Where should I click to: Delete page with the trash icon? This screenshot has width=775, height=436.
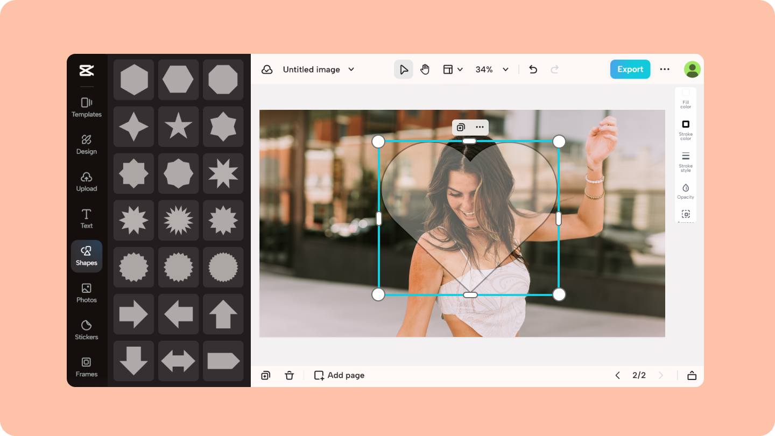(289, 375)
